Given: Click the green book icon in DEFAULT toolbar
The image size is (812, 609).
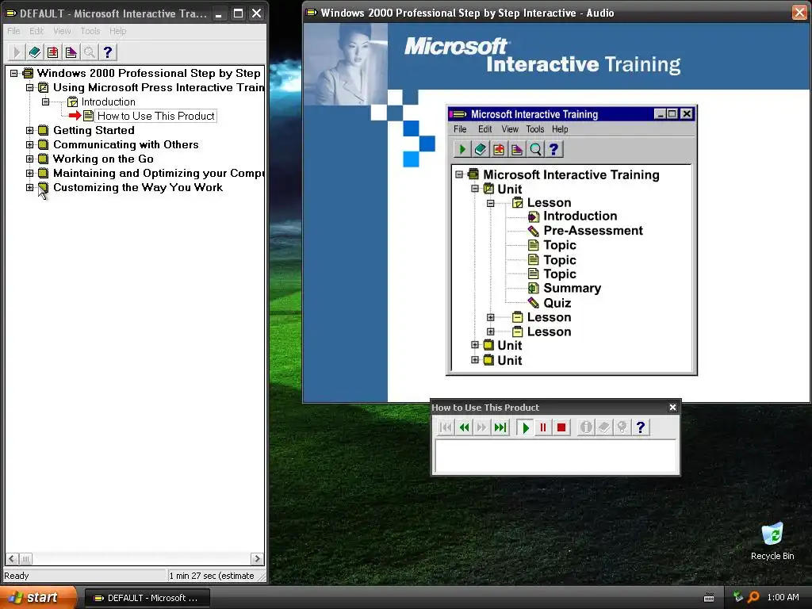Looking at the screenshot, I should tap(35, 52).
